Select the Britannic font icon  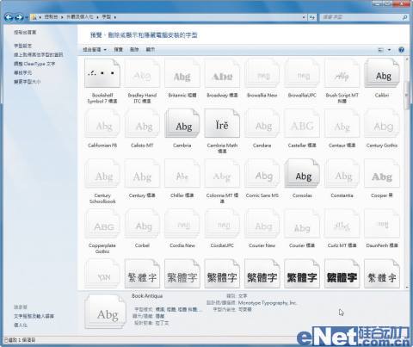coord(182,73)
